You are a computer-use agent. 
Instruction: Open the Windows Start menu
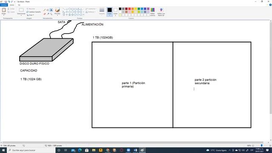pyautogui.click(x=3, y=150)
